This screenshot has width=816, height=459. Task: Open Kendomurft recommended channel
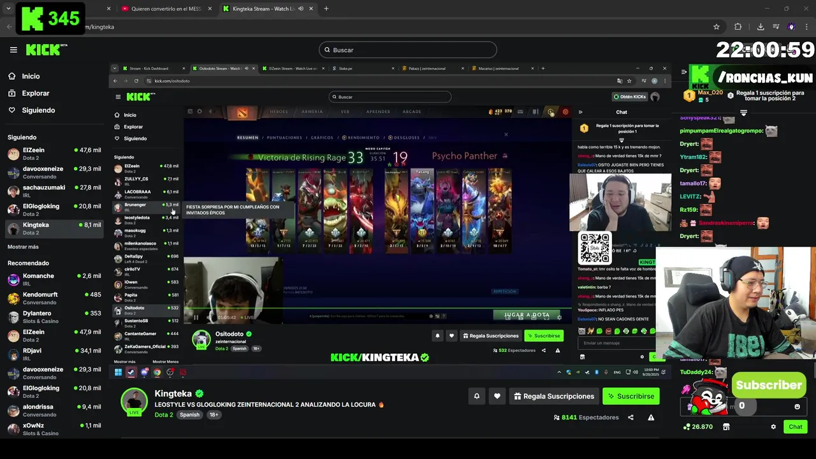(x=54, y=298)
